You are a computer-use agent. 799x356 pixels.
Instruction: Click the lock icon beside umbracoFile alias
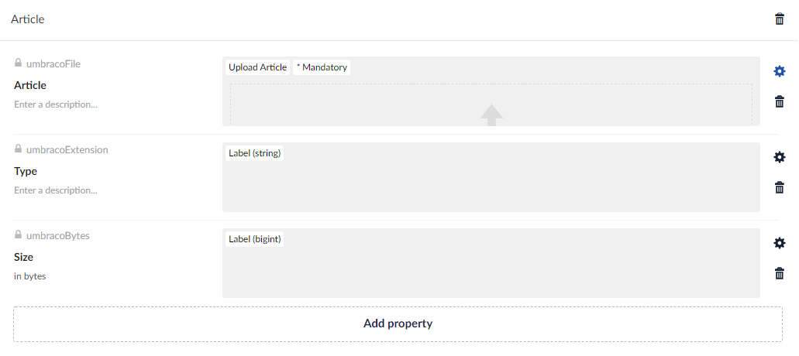(x=18, y=63)
